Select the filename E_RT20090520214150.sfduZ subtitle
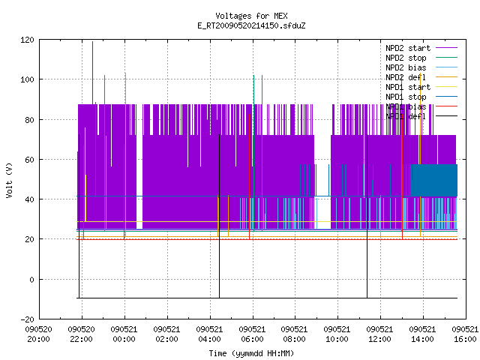Viewport: 480px width, 360px height. tap(251, 25)
